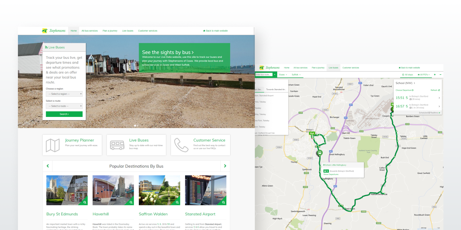461x230 pixels.
Task: Select Live buses tab in map window
Action: pos(333,68)
